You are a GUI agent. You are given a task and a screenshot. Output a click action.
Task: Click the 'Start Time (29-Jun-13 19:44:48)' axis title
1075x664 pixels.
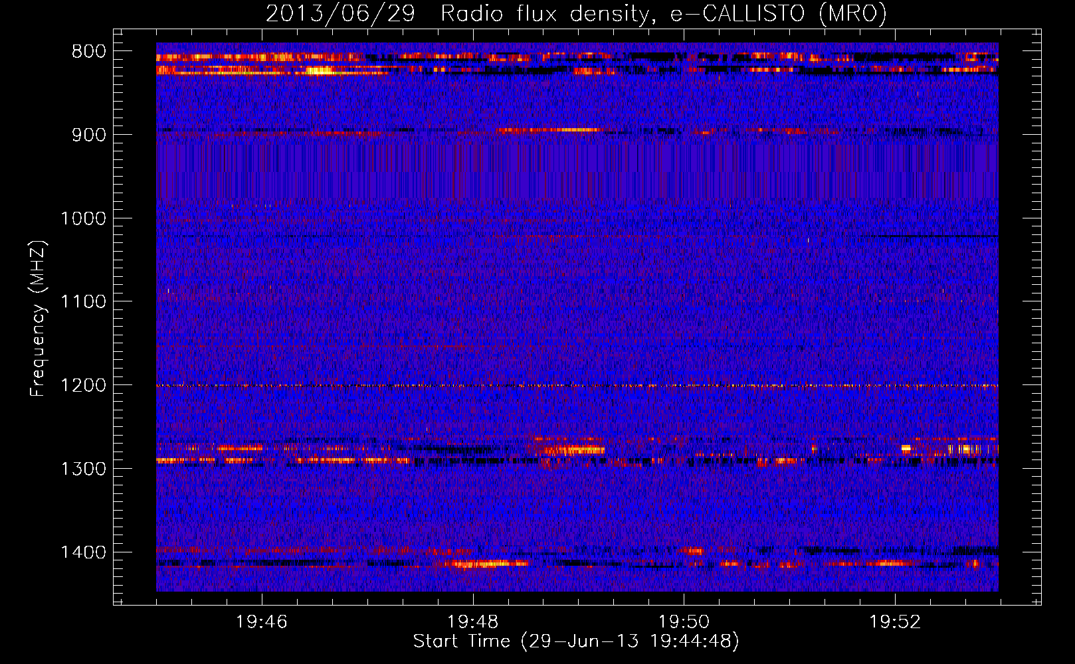click(x=576, y=641)
